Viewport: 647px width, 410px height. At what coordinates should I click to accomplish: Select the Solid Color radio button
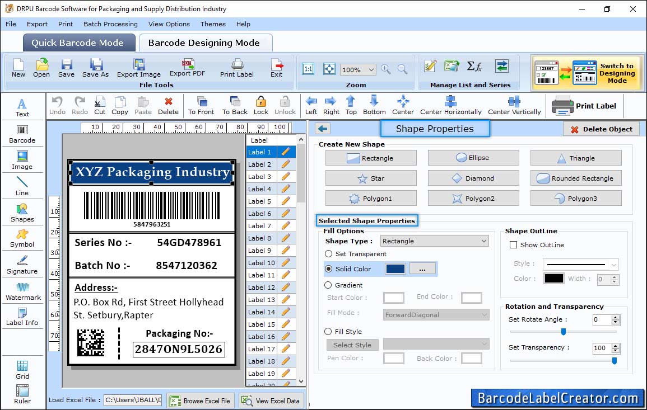[328, 268]
